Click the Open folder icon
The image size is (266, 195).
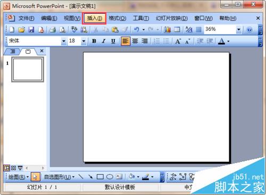click(21, 29)
